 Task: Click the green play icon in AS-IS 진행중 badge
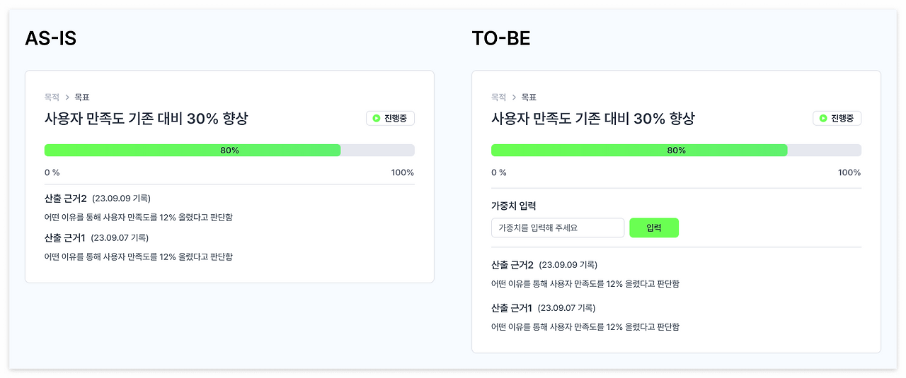(377, 119)
